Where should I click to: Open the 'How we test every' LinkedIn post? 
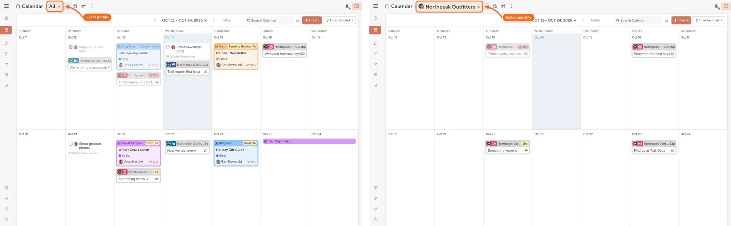187,147
